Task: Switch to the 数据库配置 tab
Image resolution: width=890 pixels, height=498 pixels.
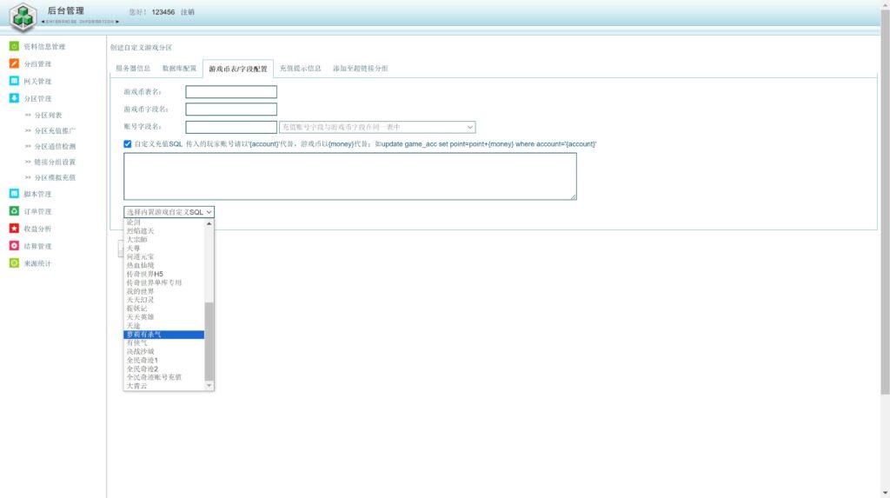Action: tap(179, 68)
